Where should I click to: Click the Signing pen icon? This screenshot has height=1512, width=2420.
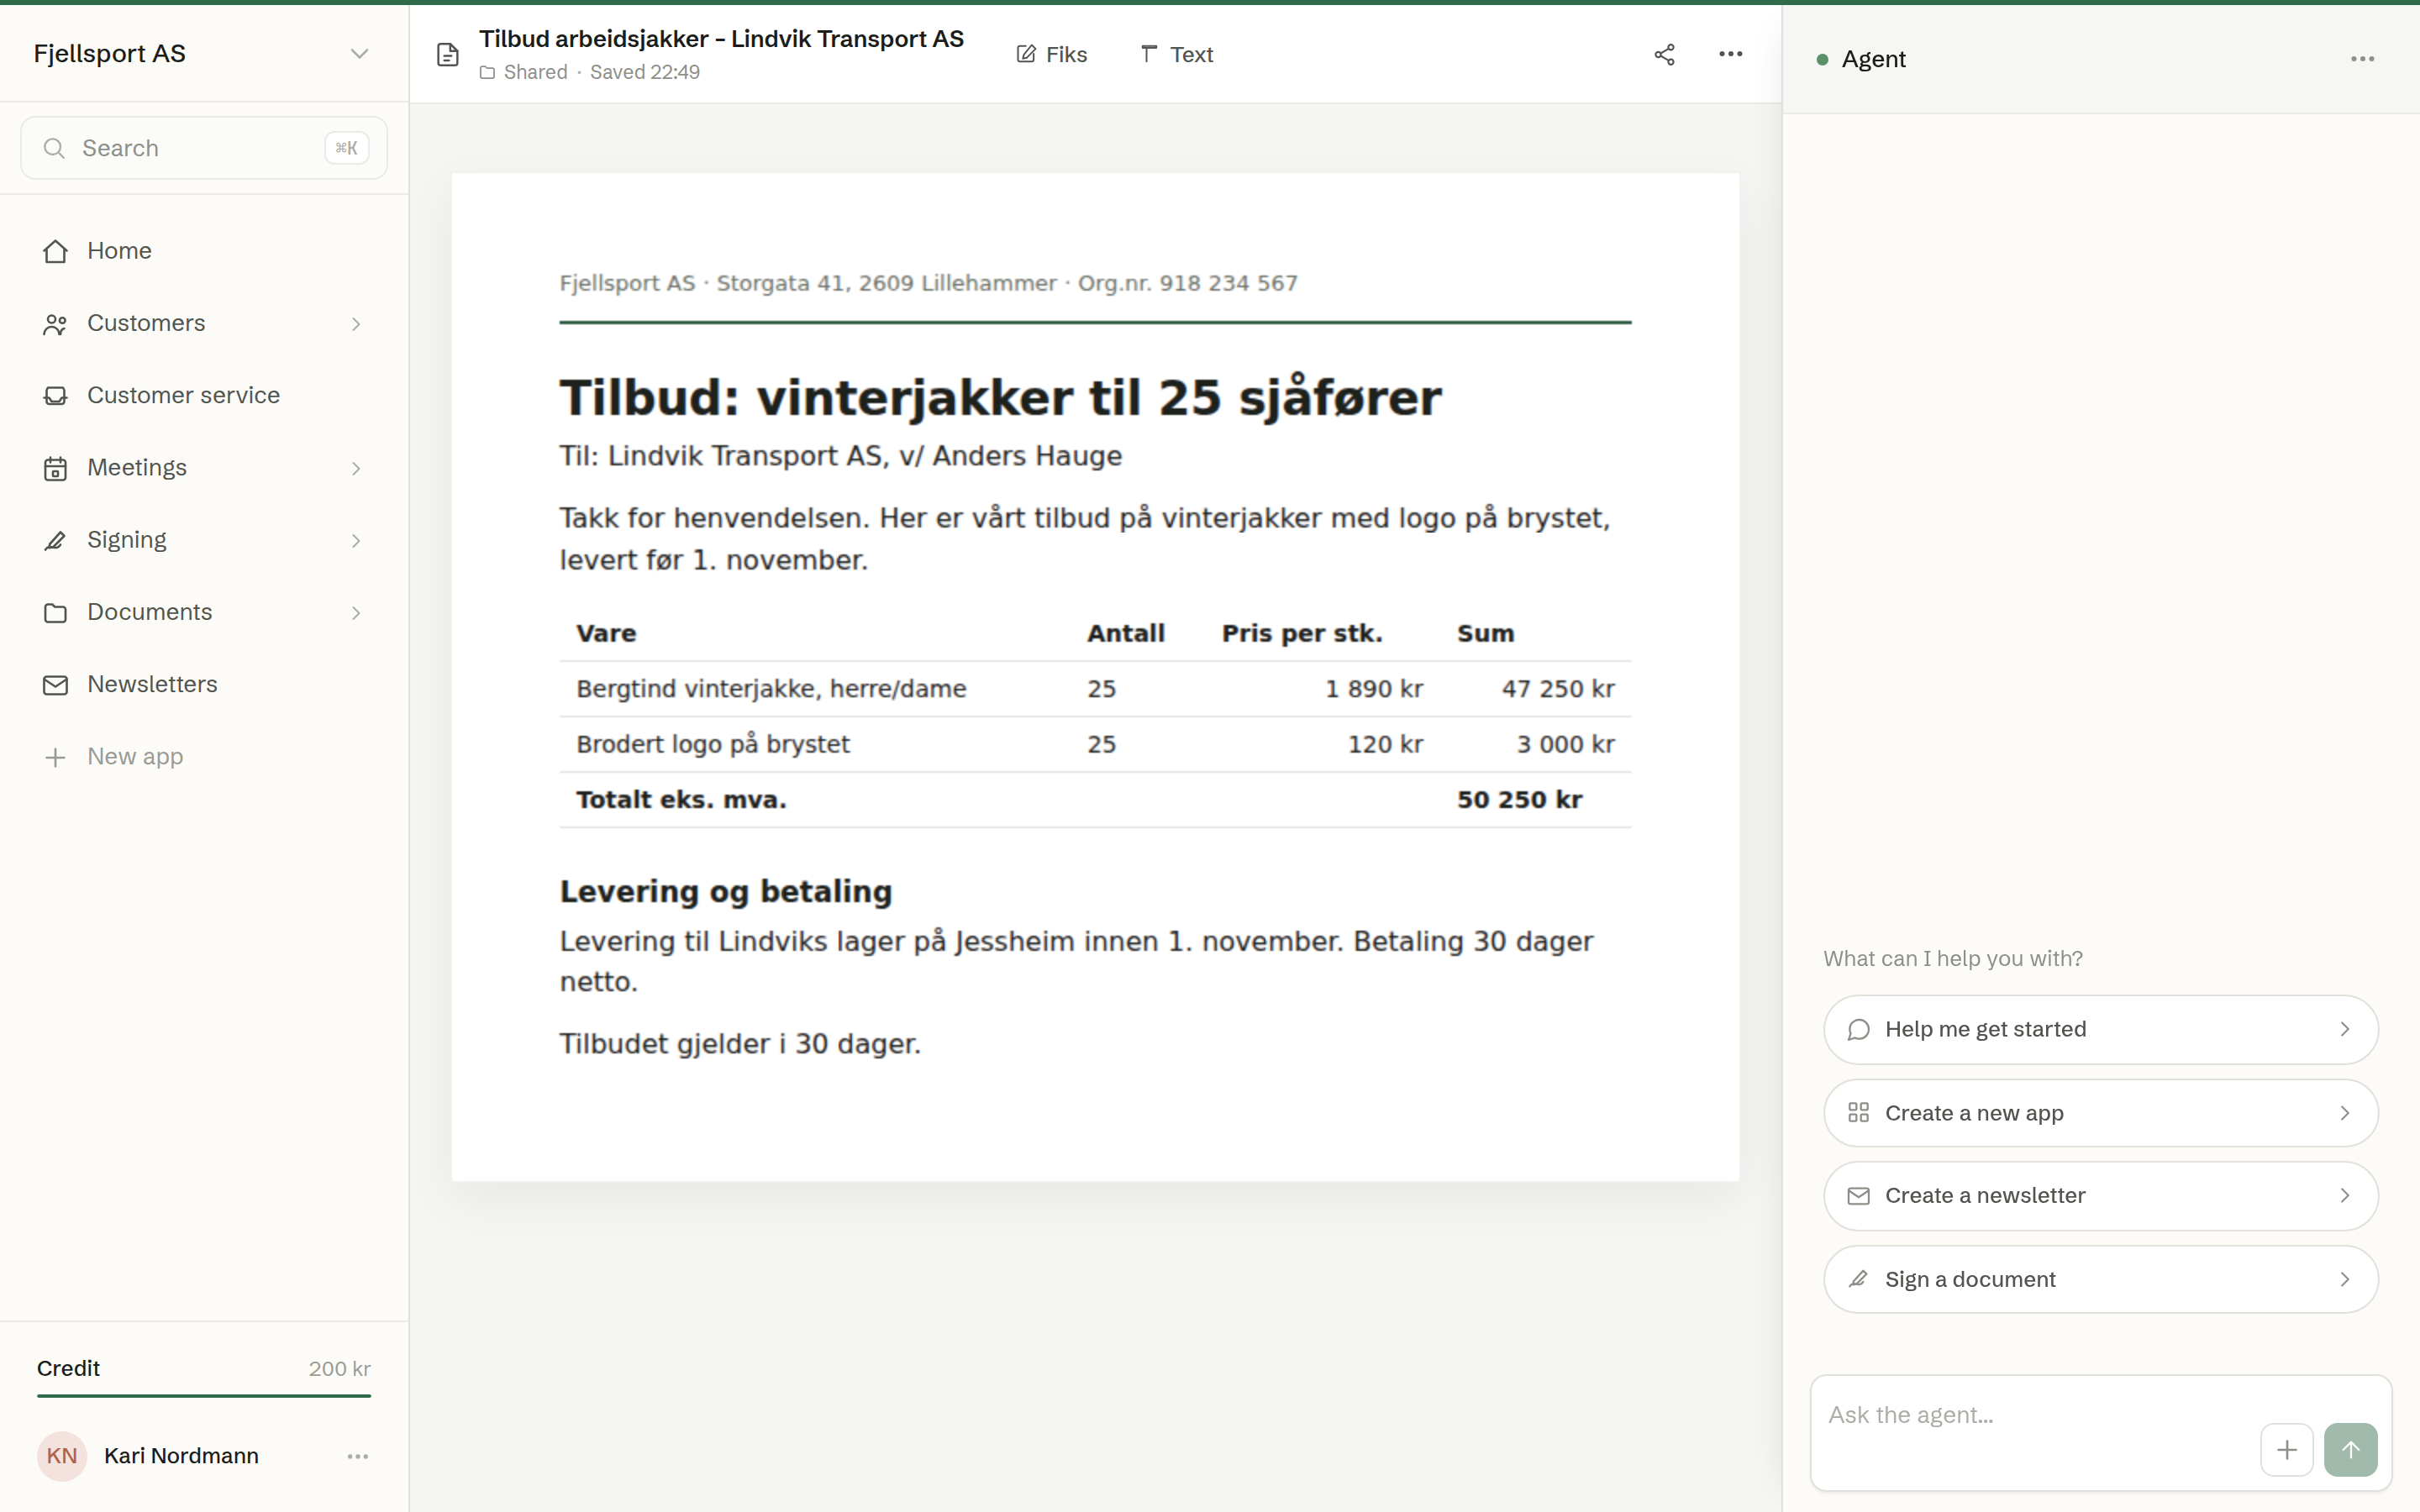pyautogui.click(x=55, y=541)
